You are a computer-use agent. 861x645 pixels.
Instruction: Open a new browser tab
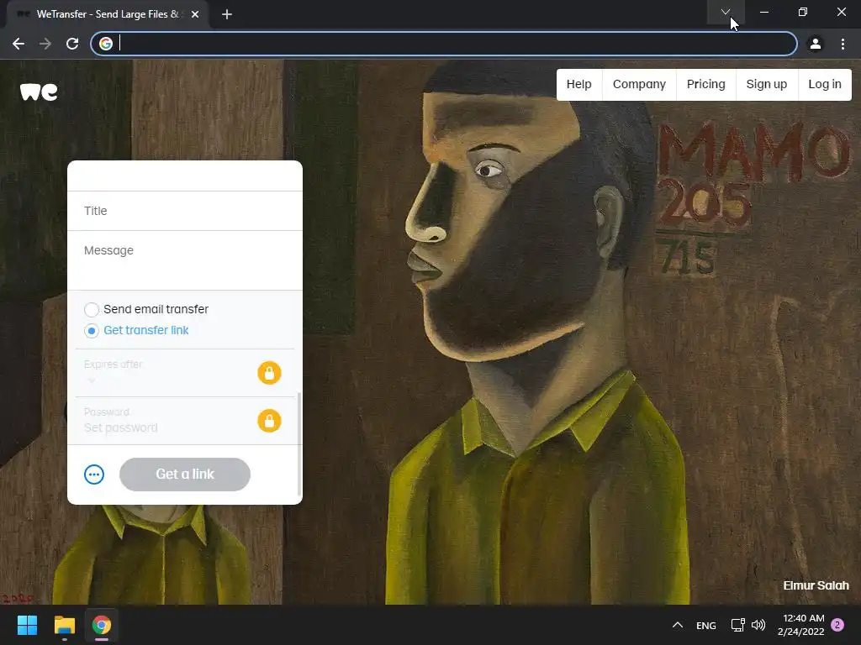(x=227, y=14)
